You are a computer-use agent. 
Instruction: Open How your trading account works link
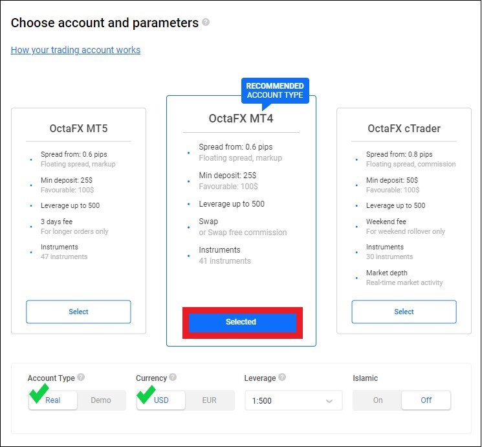pos(76,50)
